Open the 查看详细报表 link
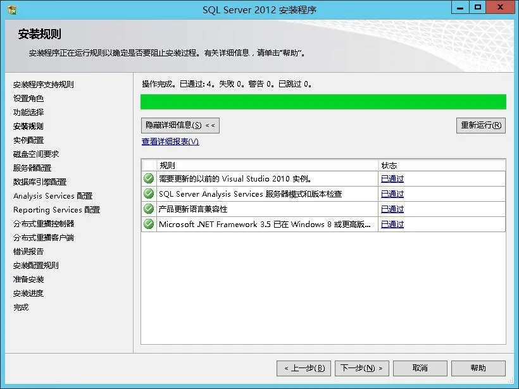This screenshot has width=519, height=389. coord(170,140)
